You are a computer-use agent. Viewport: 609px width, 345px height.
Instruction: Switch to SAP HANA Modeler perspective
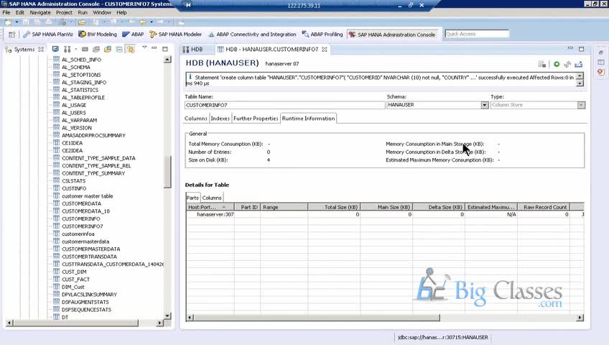point(175,34)
